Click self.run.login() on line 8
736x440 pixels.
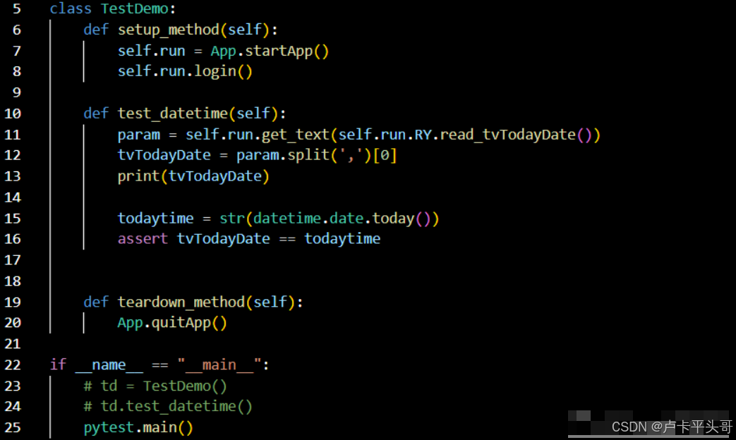[x=185, y=71]
